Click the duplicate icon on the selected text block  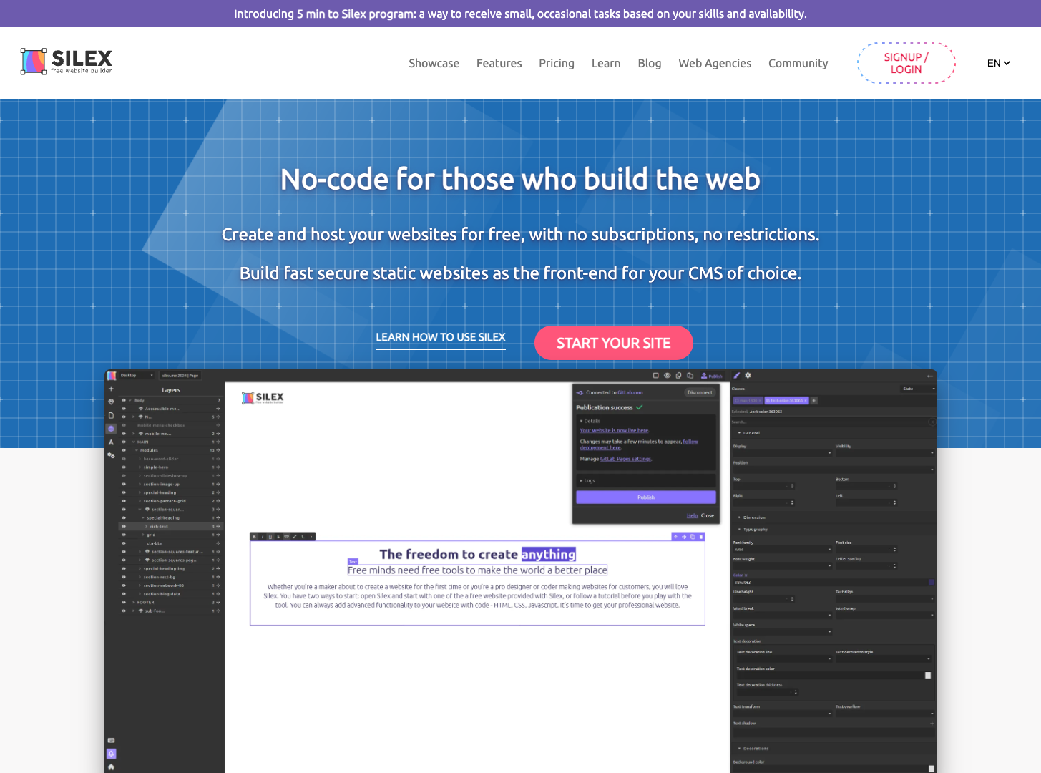[x=693, y=536]
